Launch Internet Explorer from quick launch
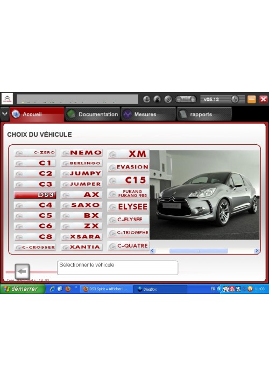This screenshot has height=386, width=269. click(52, 289)
